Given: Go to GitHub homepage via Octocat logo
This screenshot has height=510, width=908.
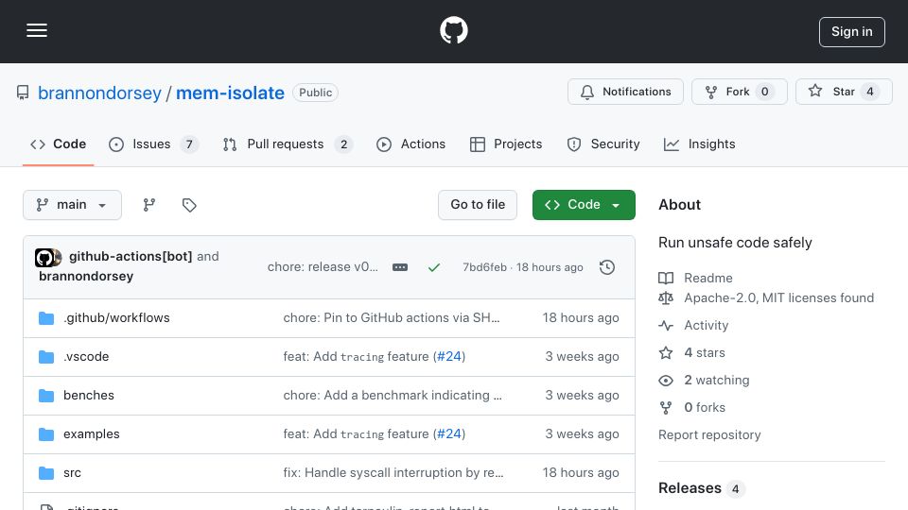Looking at the screenshot, I should point(453,30).
